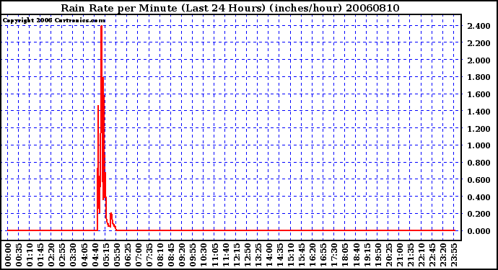Select the 2.200 y-axis label

tap(479, 43)
